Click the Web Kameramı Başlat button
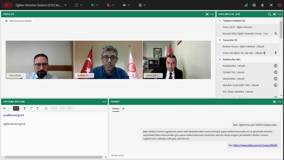 [19, 21]
